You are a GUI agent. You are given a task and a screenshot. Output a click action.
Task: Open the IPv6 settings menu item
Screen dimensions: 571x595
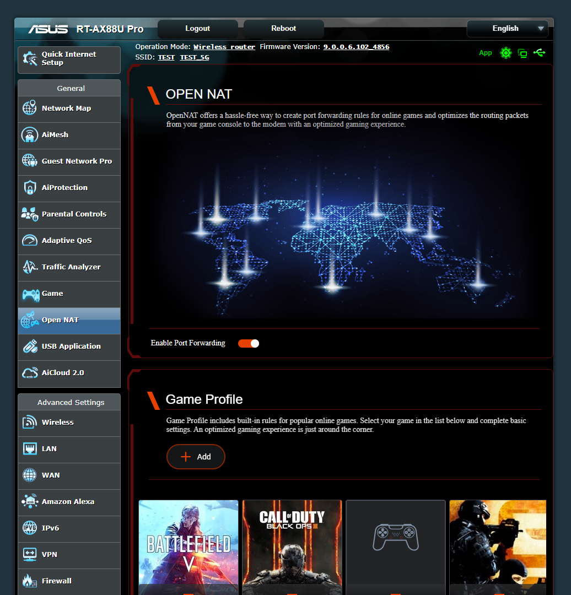[x=69, y=529]
